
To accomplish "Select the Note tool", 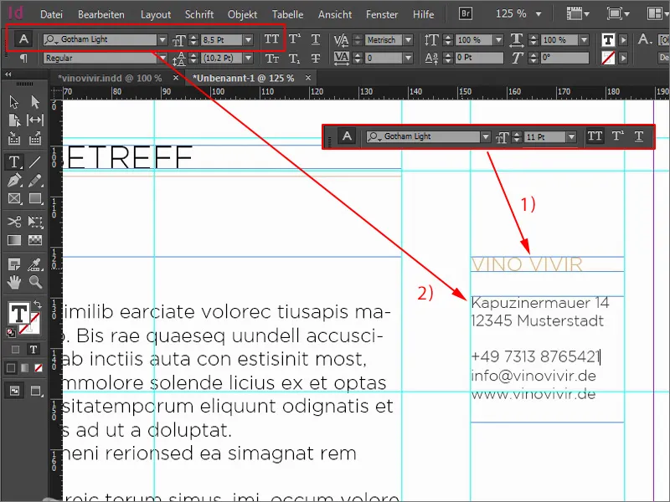I will tap(13, 264).
